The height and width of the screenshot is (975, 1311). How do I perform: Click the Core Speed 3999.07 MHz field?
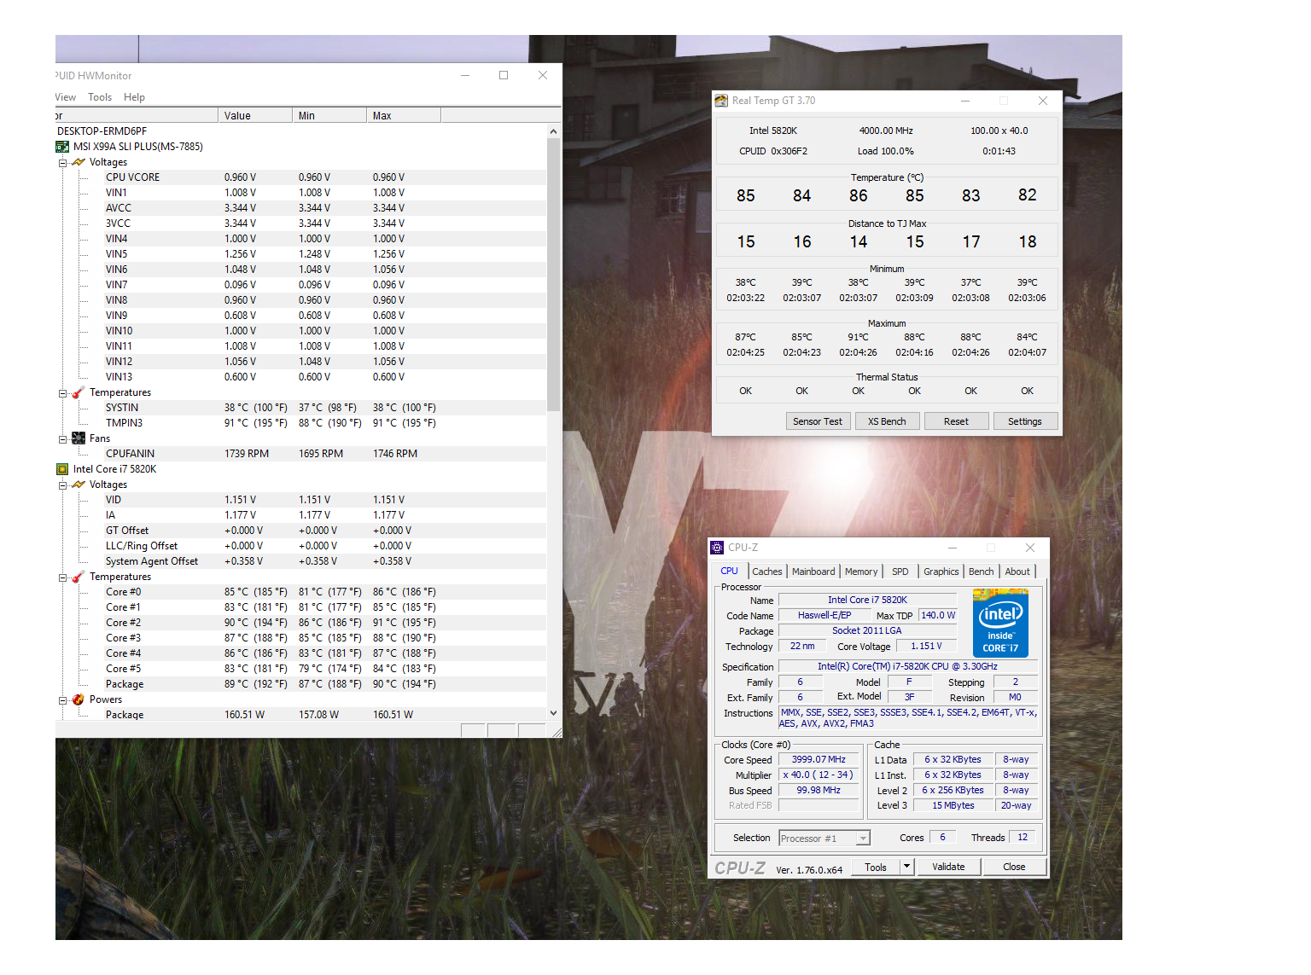[x=819, y=759]
